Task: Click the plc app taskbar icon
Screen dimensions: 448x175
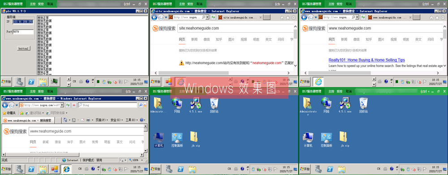Action: [x=55, y=82]
